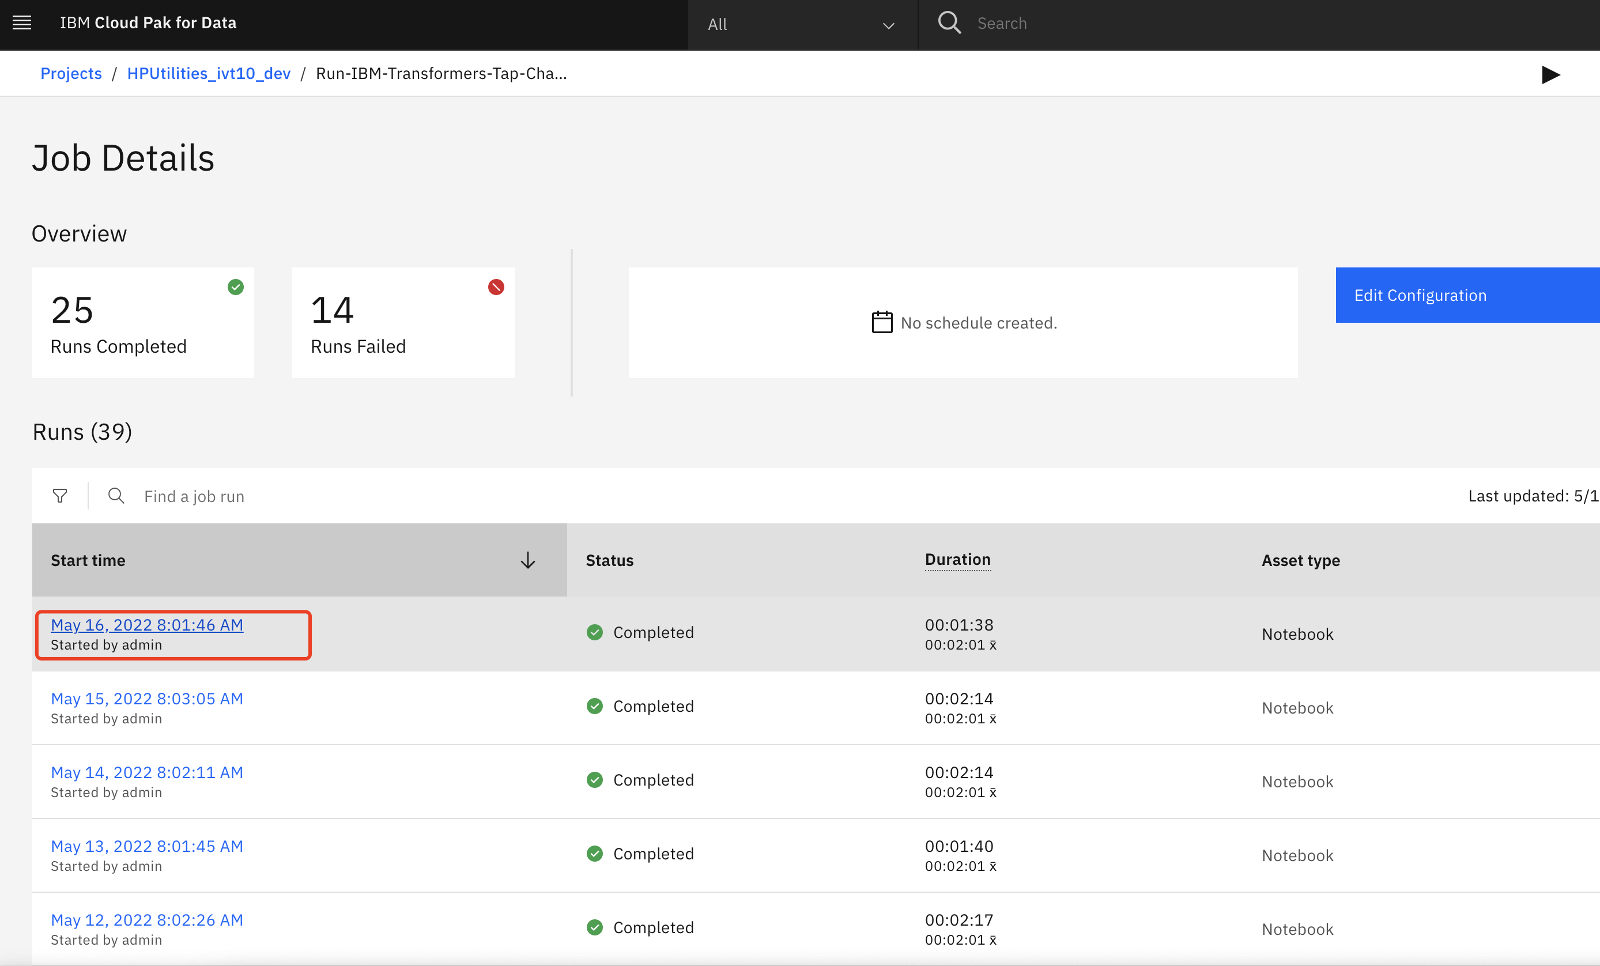Open the May 14, 2022 8:02:11 AM run
This screenshot has width=1600, height=966.
click(147, 772)
